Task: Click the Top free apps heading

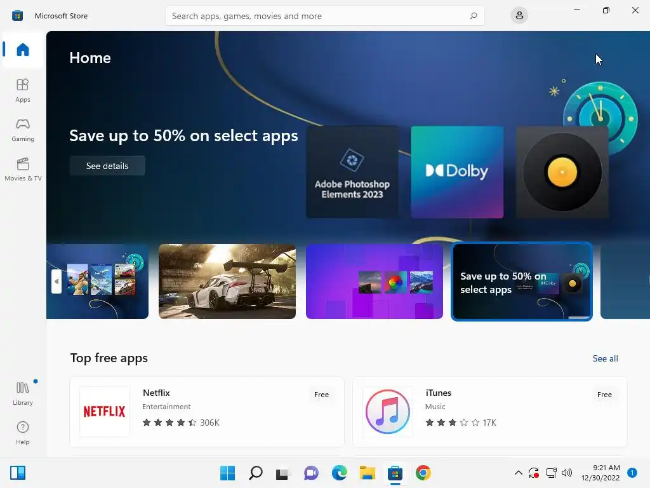Action: [109, 358]
